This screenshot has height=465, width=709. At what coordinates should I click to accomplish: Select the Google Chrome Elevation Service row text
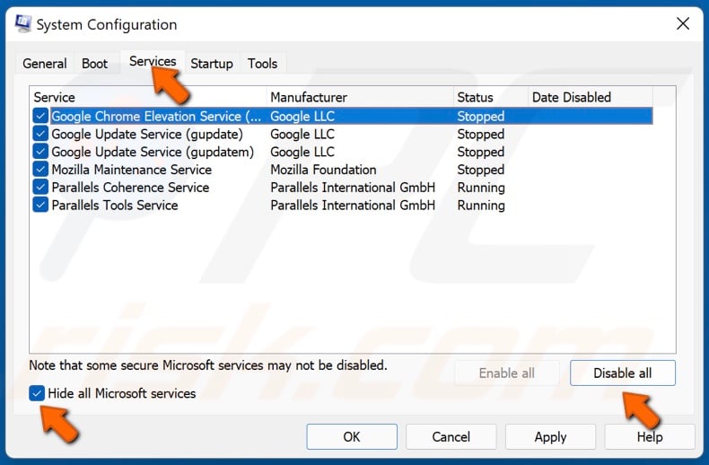(156, 117)
